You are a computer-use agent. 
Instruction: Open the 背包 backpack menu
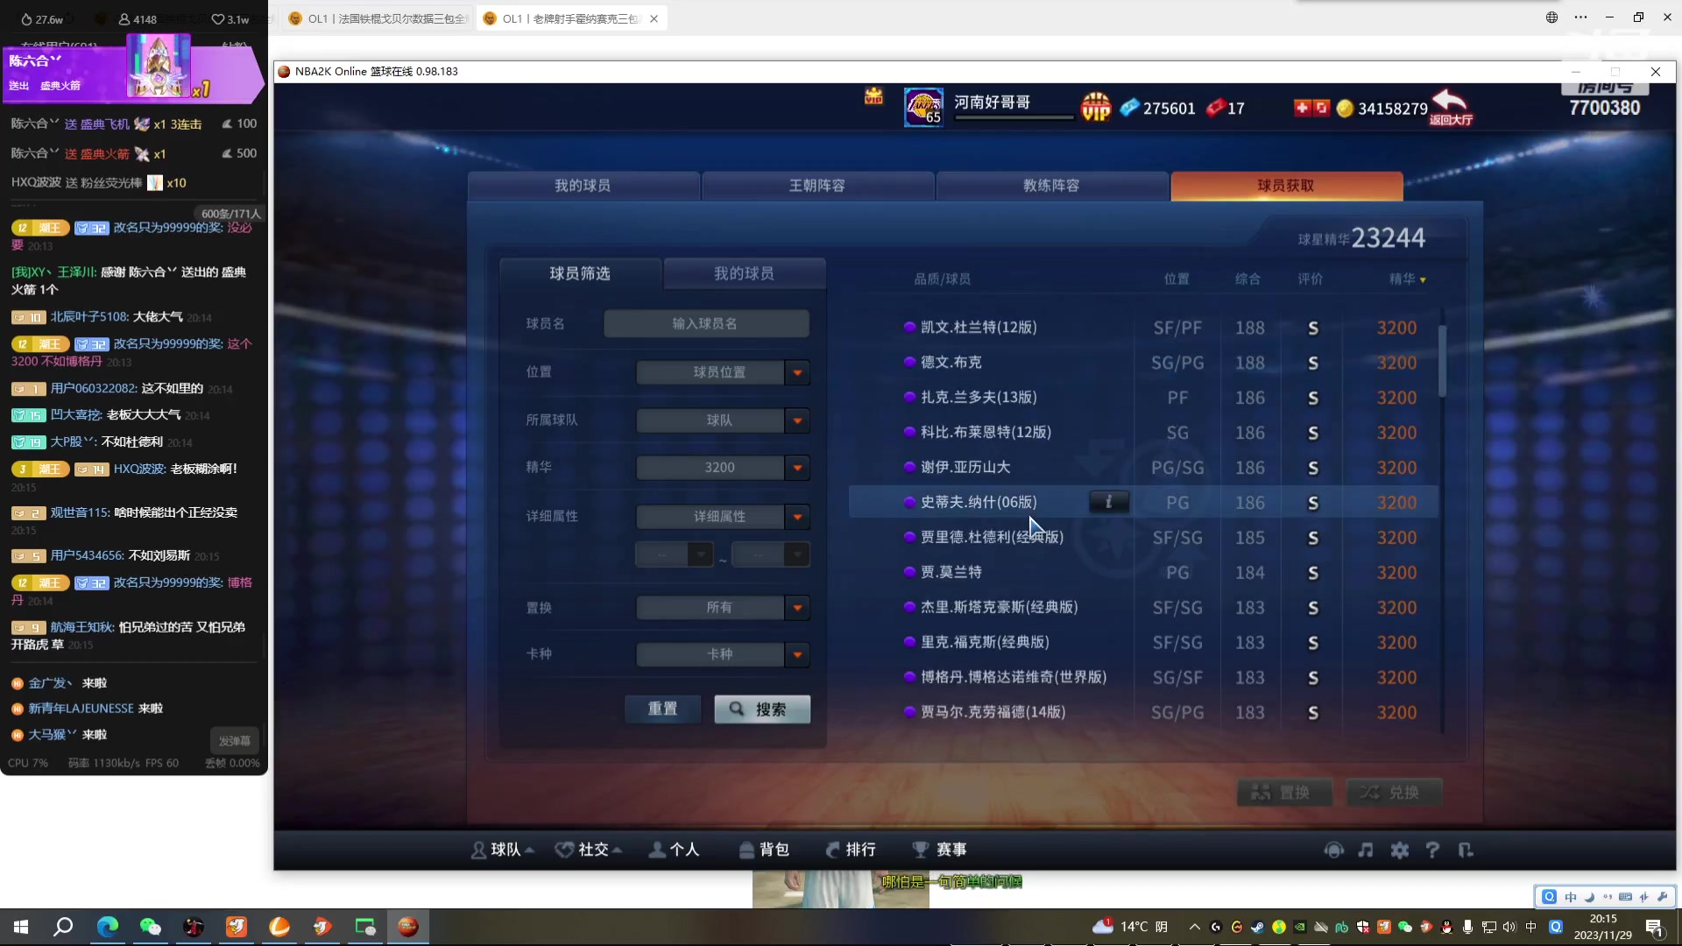[764, 850]
